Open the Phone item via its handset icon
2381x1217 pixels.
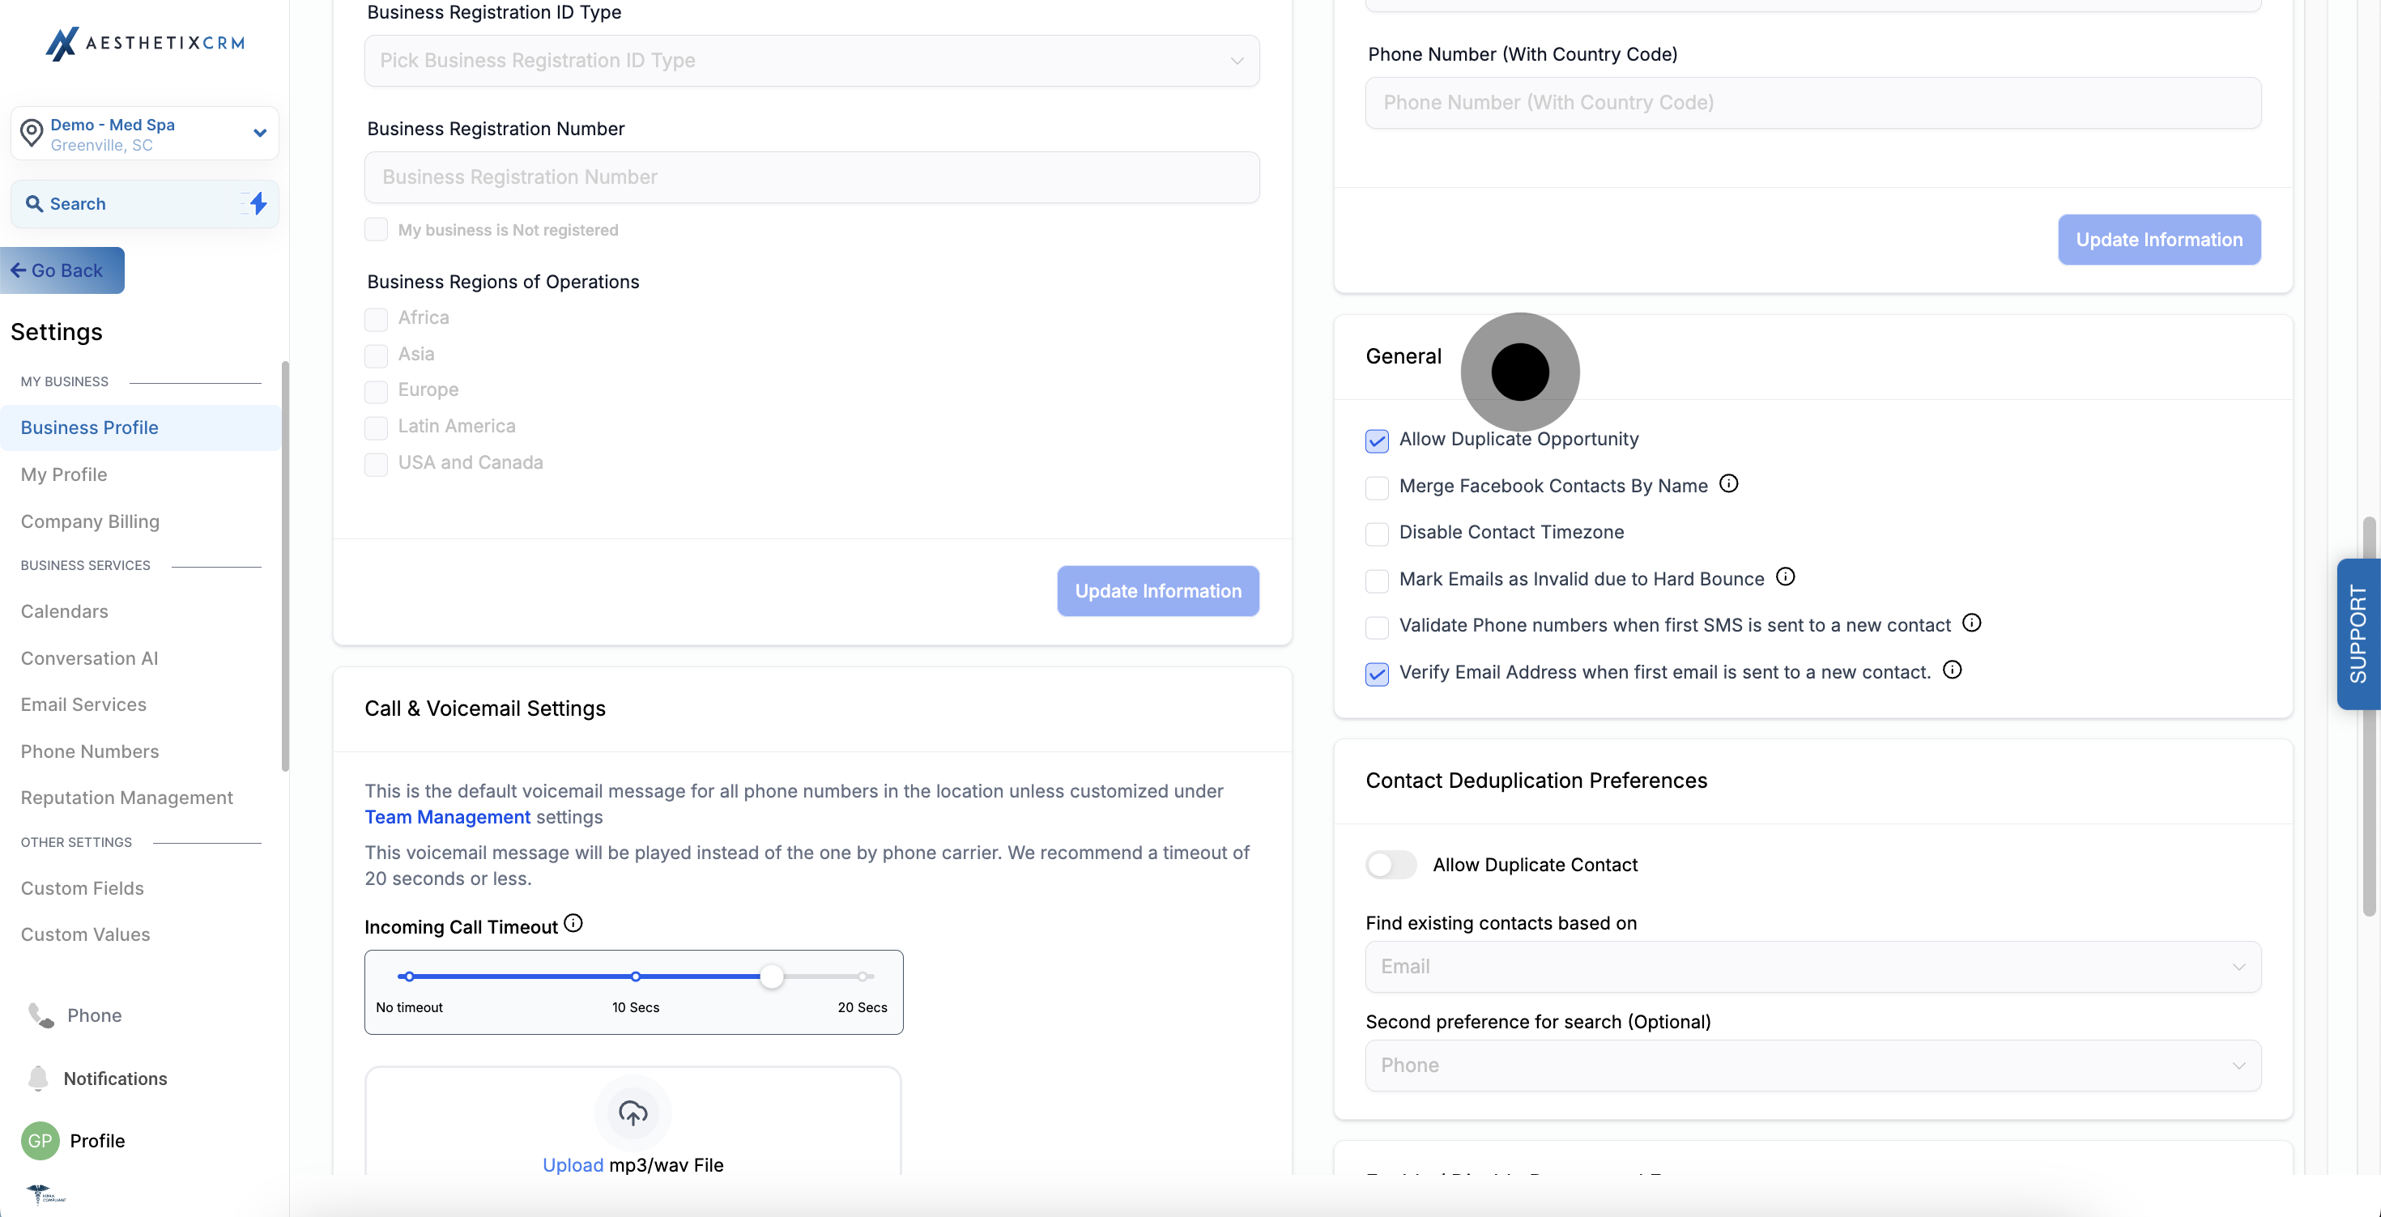[x=40, y=1015]
